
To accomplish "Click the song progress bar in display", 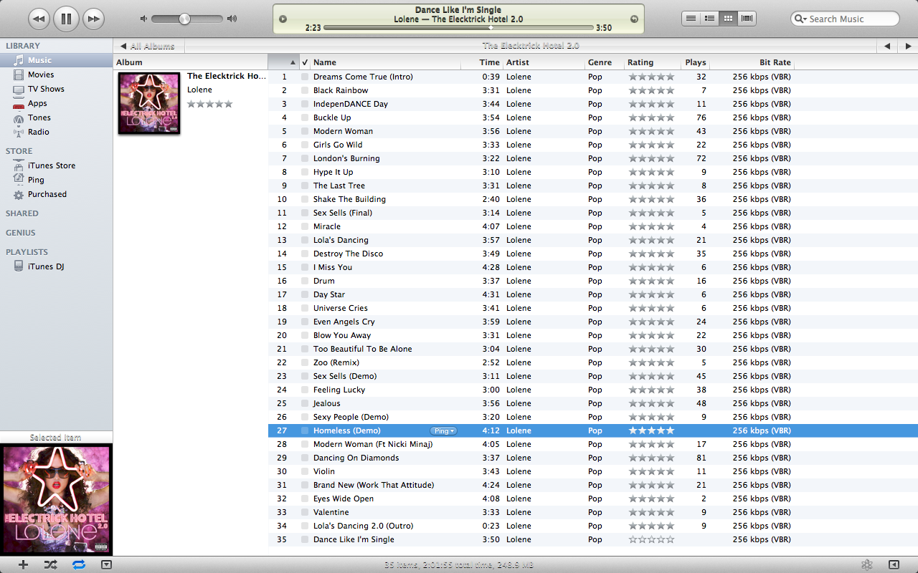I will pos(458,28).
